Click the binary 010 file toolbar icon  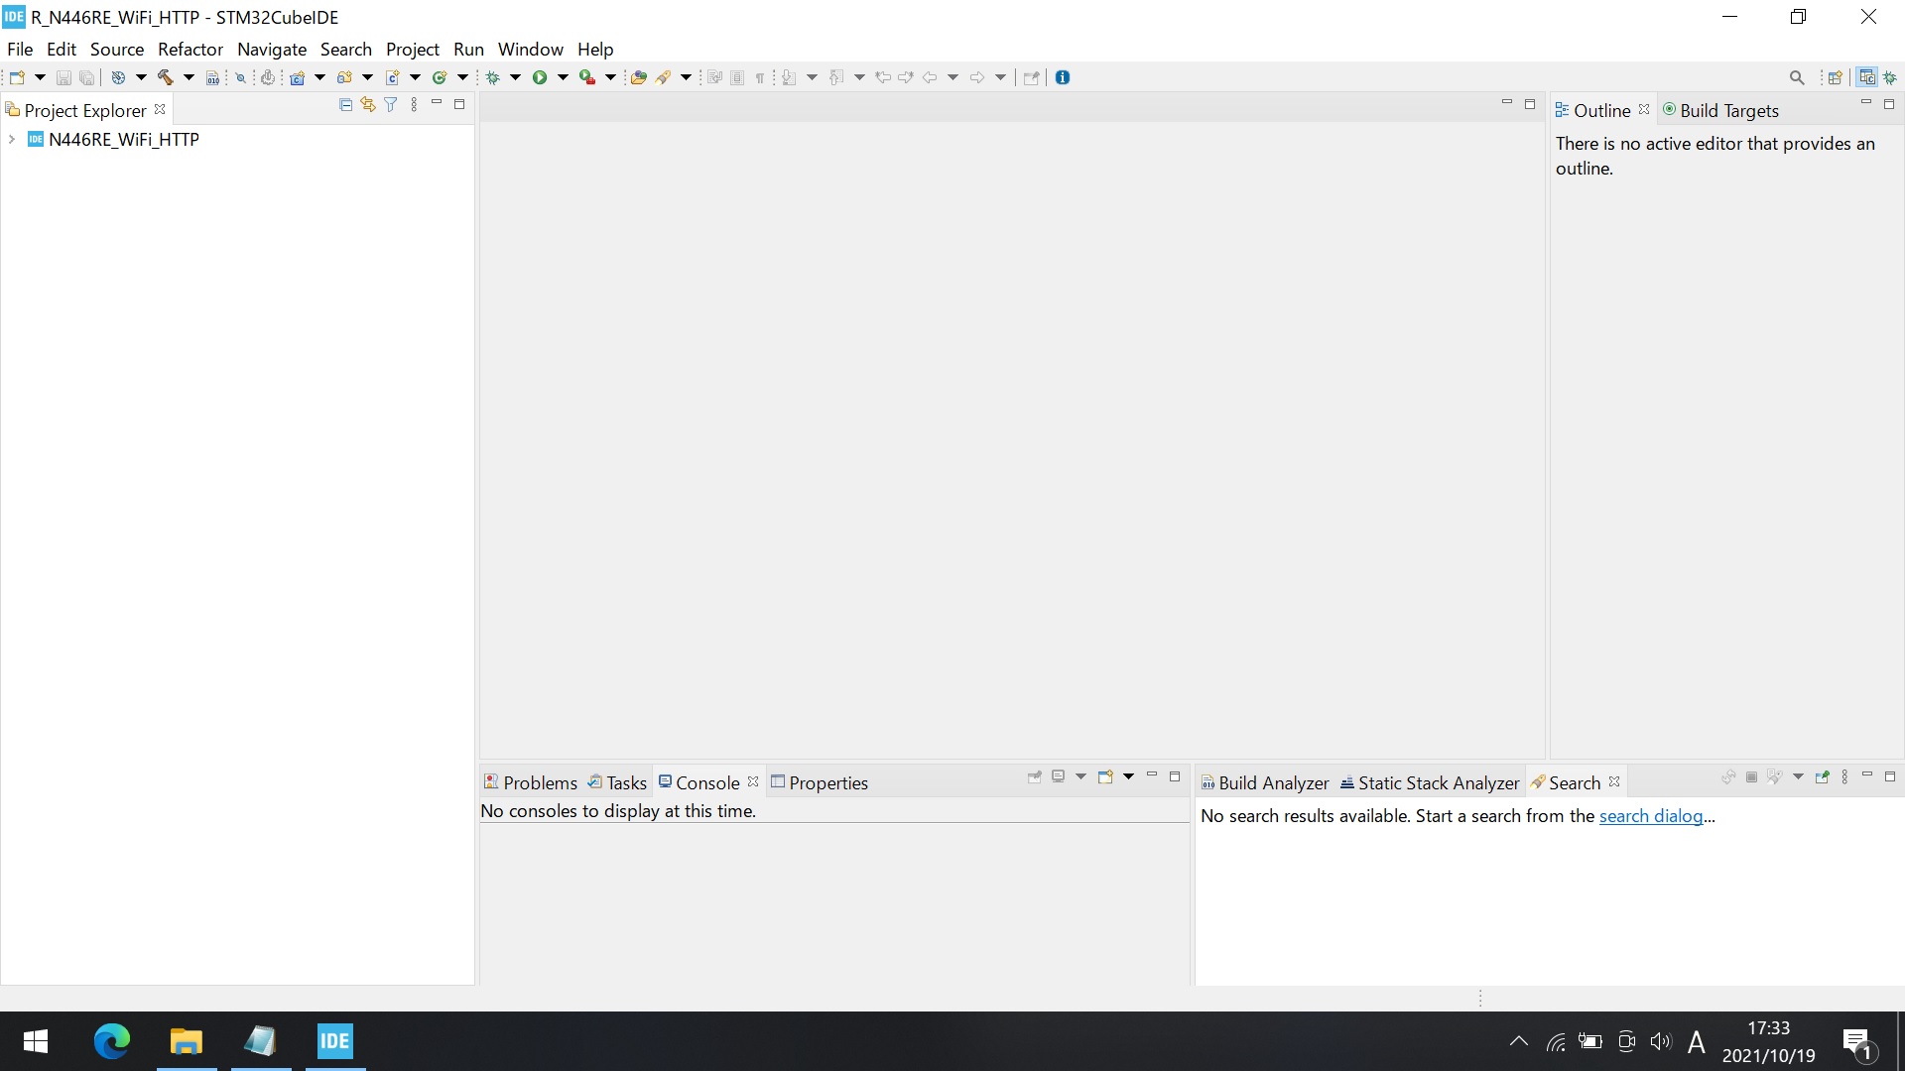212,77
